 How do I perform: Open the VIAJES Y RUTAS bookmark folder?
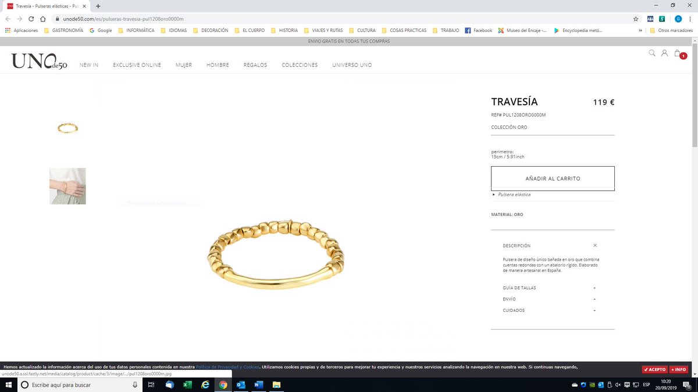[323, 30]
